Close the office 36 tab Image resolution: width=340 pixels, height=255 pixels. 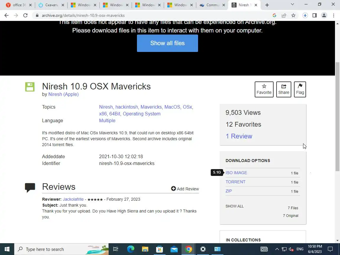pyautogui.click(x=30, y=5)
